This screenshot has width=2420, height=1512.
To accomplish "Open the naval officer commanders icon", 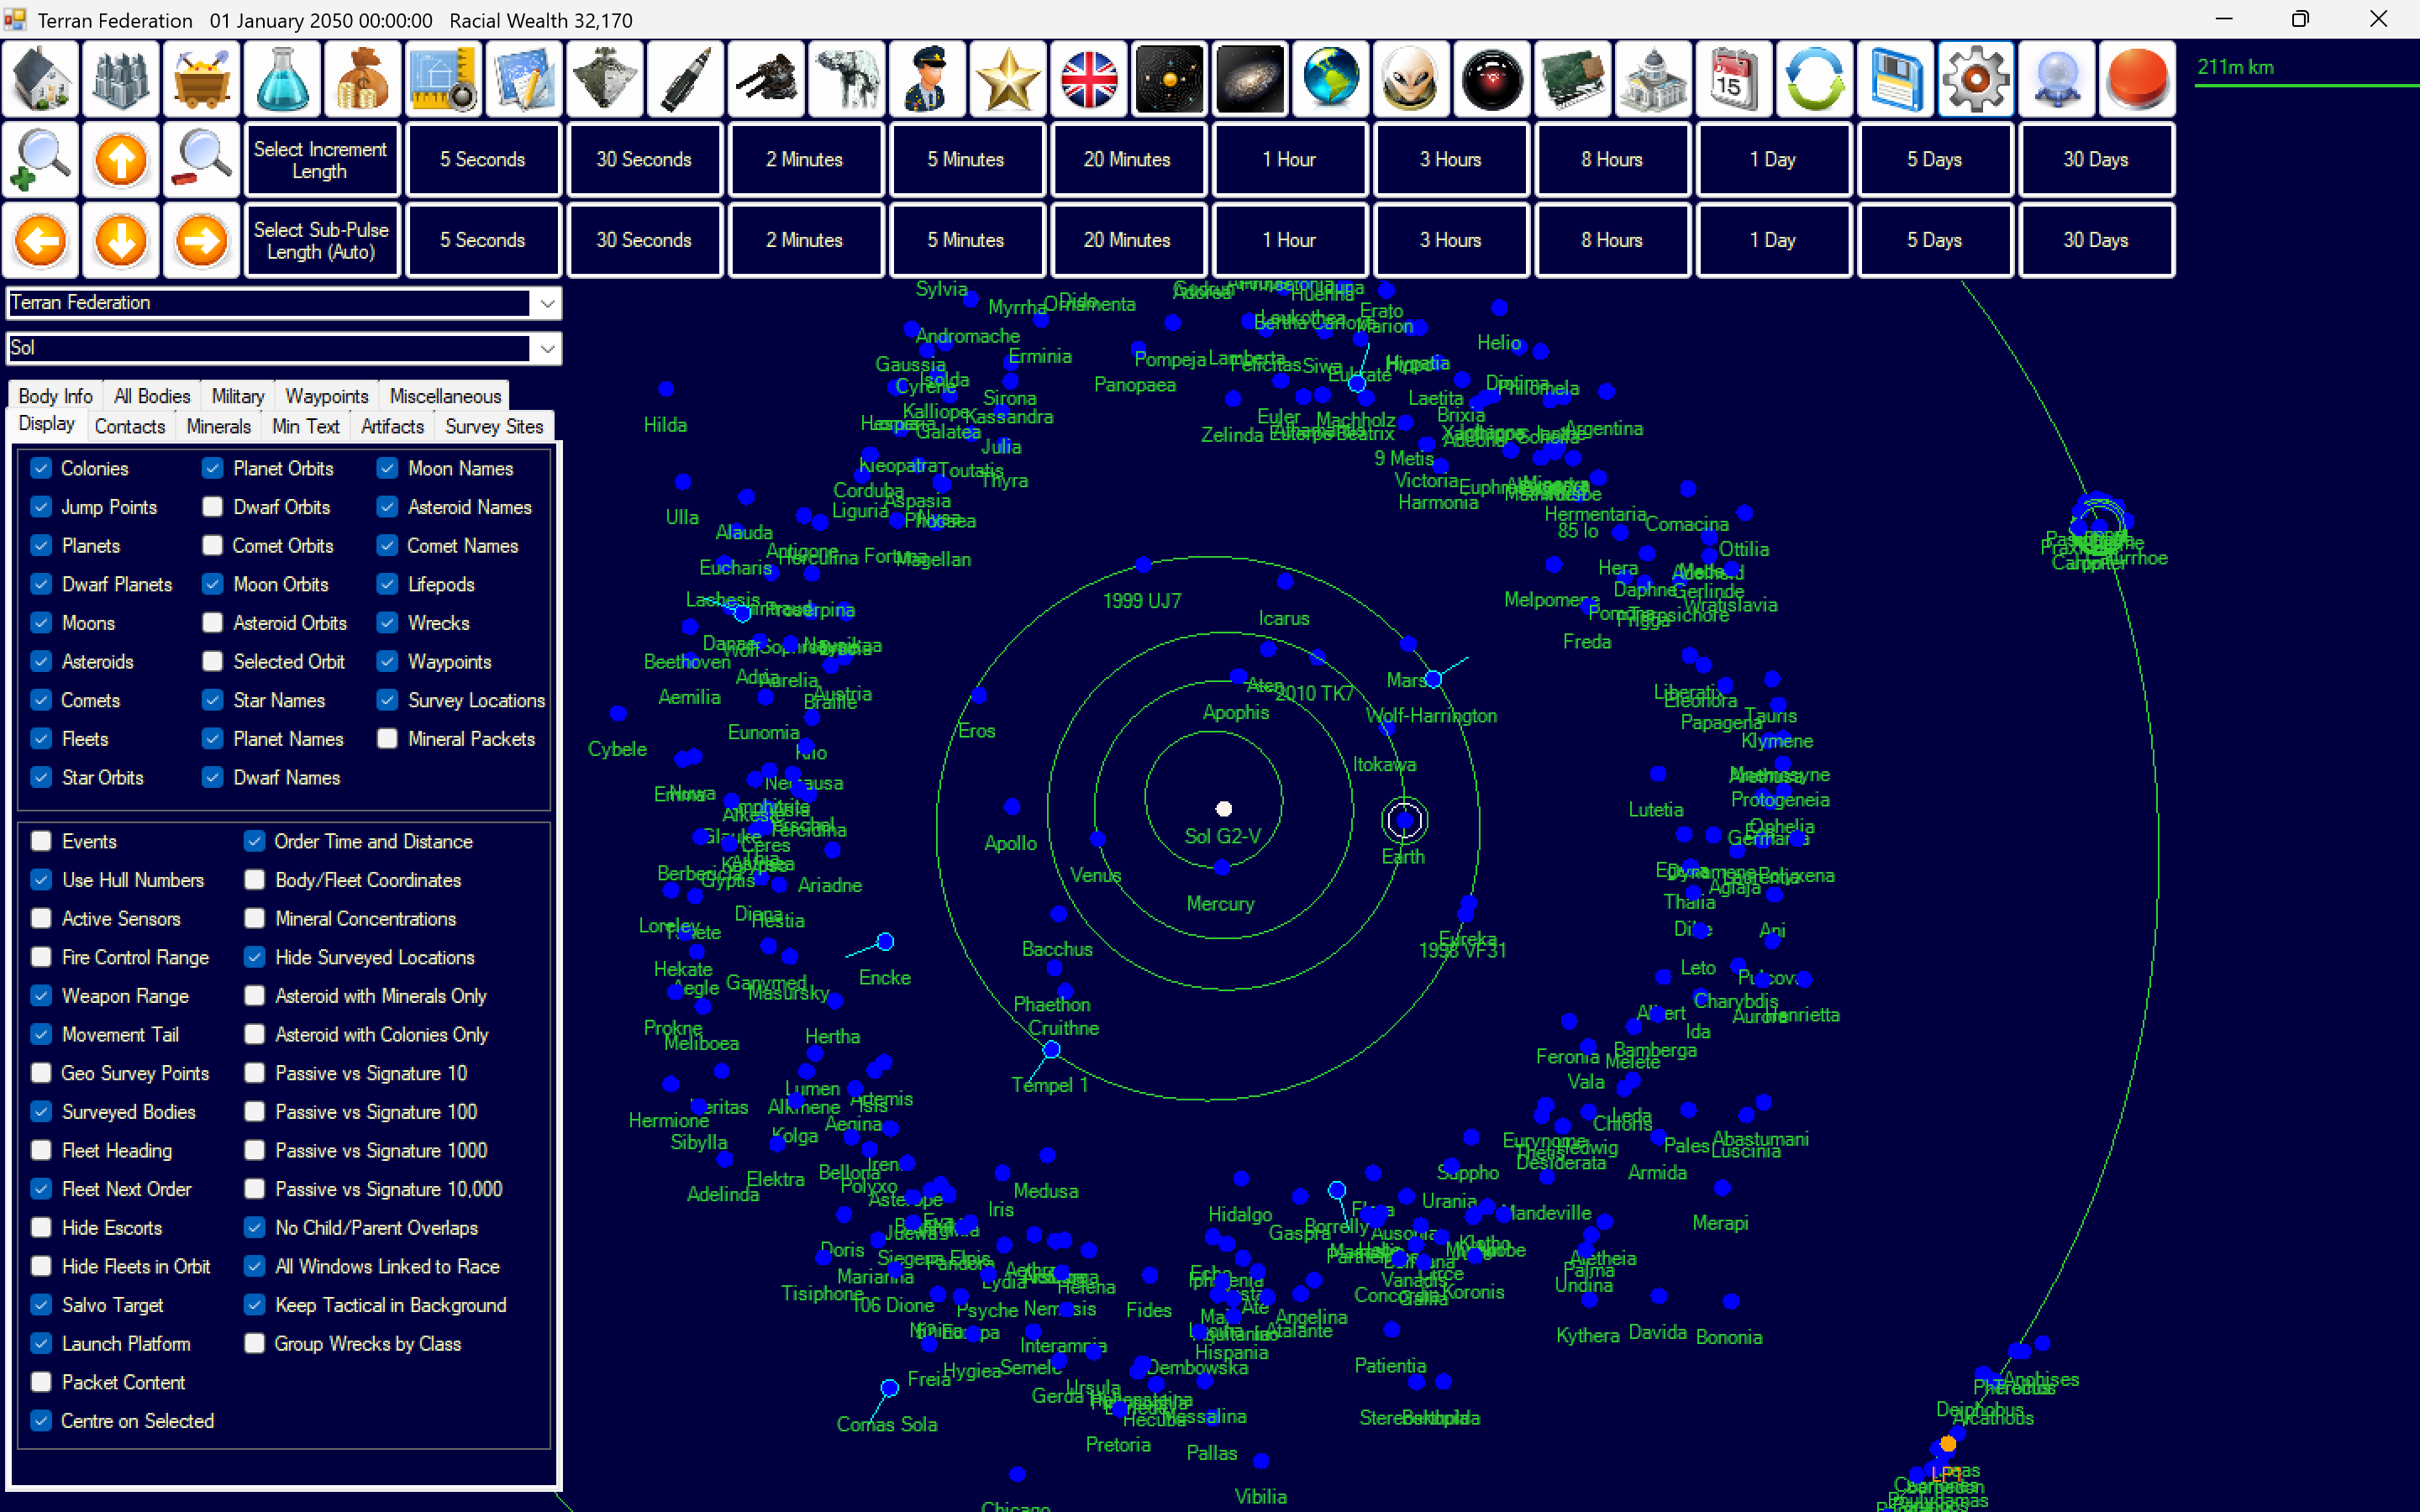I will click(927, 79).
